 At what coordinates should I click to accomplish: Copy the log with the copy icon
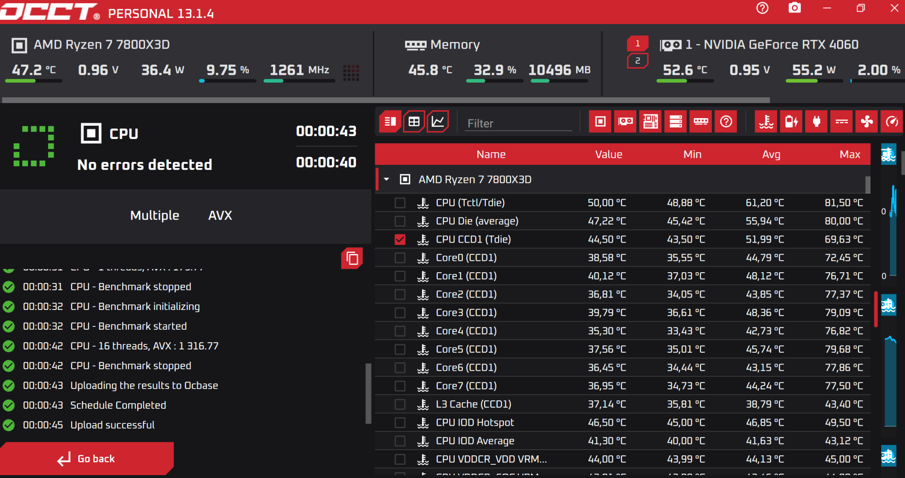tap(352, 258)
